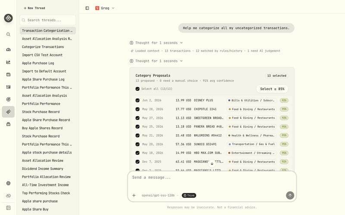Open the target goals icon

[8, 99]
